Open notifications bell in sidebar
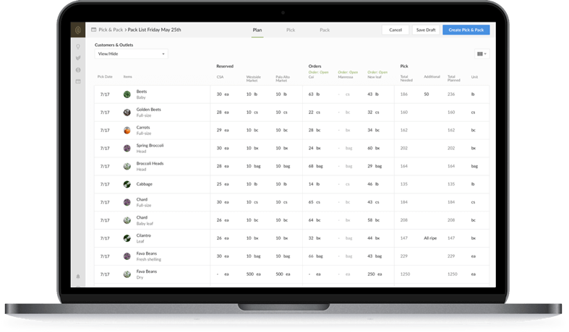Image resolution: width=569 pixels, height=332 pixels. [x=78, y=276]
